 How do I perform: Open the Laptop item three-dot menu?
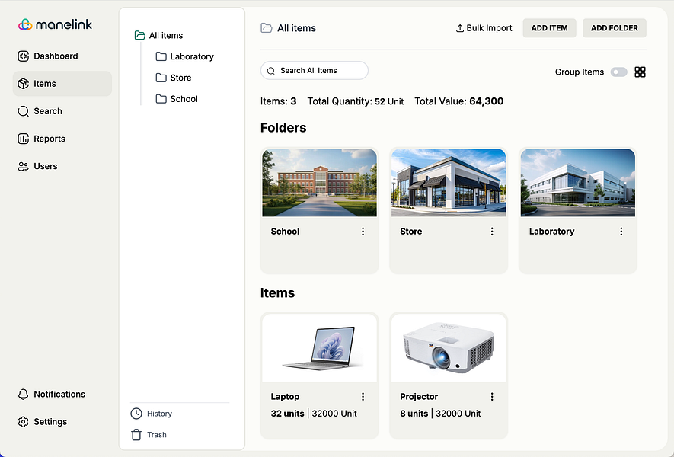click(363, 397)
